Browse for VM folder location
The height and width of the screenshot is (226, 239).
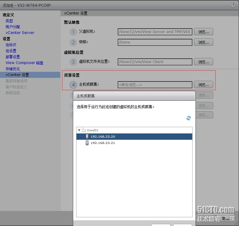pyautogui.click(x=204, y=62)
